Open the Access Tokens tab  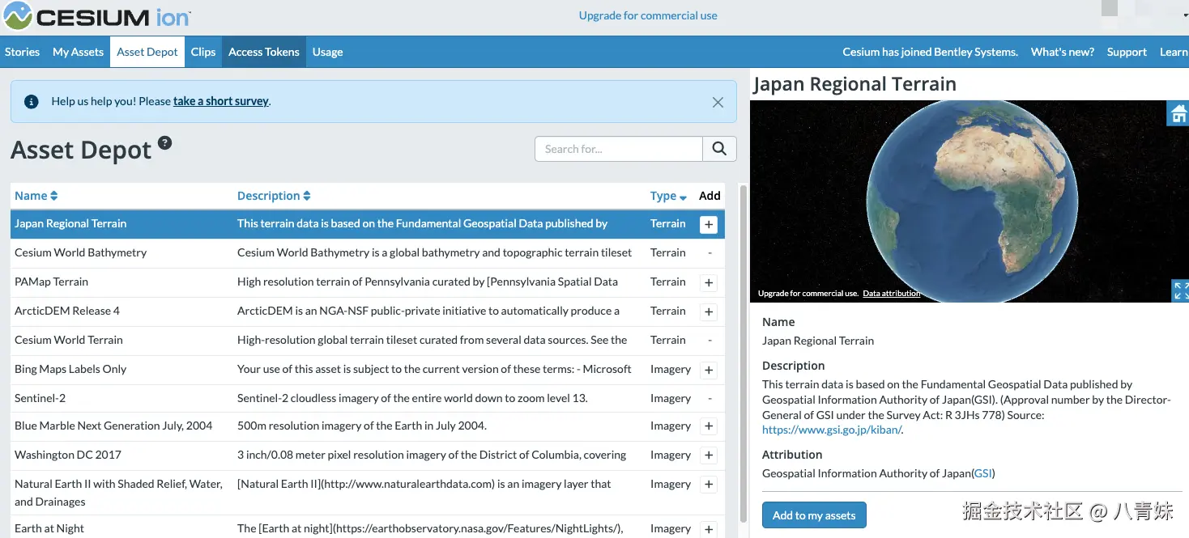point(264,52)
